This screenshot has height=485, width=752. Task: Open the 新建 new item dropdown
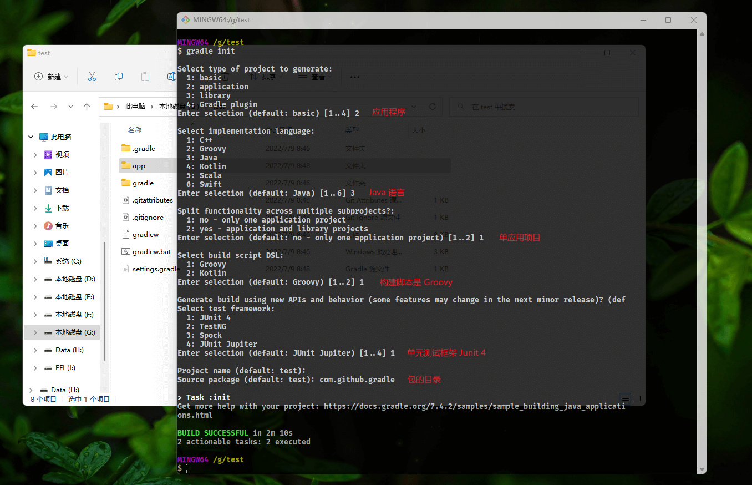click(51, 77)
